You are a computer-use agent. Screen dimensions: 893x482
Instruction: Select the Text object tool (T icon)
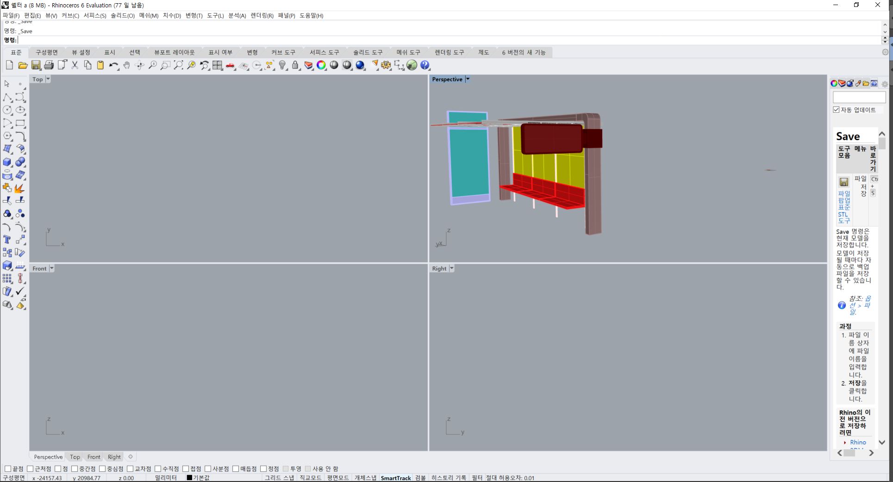[7, 240]
